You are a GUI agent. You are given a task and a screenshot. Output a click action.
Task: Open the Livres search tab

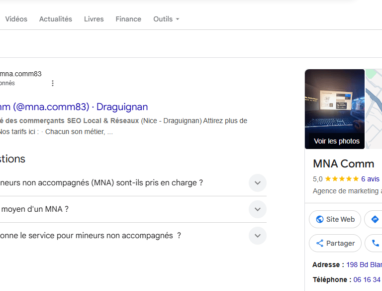94,19
